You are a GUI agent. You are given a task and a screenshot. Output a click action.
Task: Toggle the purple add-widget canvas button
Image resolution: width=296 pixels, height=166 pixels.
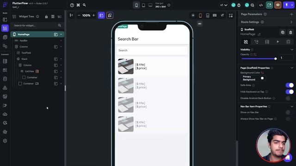click(101, 15)
